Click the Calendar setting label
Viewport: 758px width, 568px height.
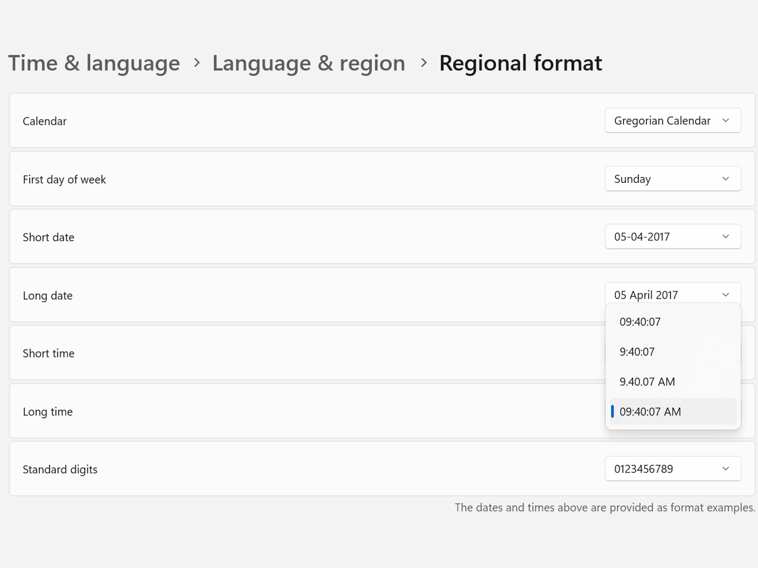(44, 121)
